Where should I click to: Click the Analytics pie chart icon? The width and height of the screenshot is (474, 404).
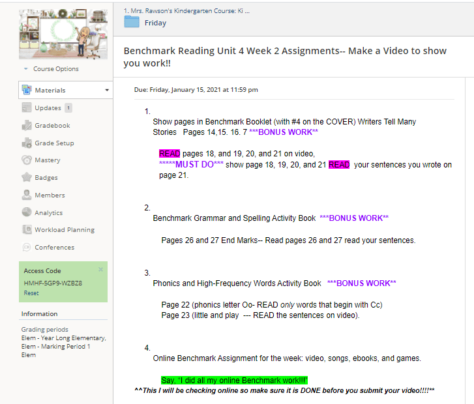(x=27, y=212)
